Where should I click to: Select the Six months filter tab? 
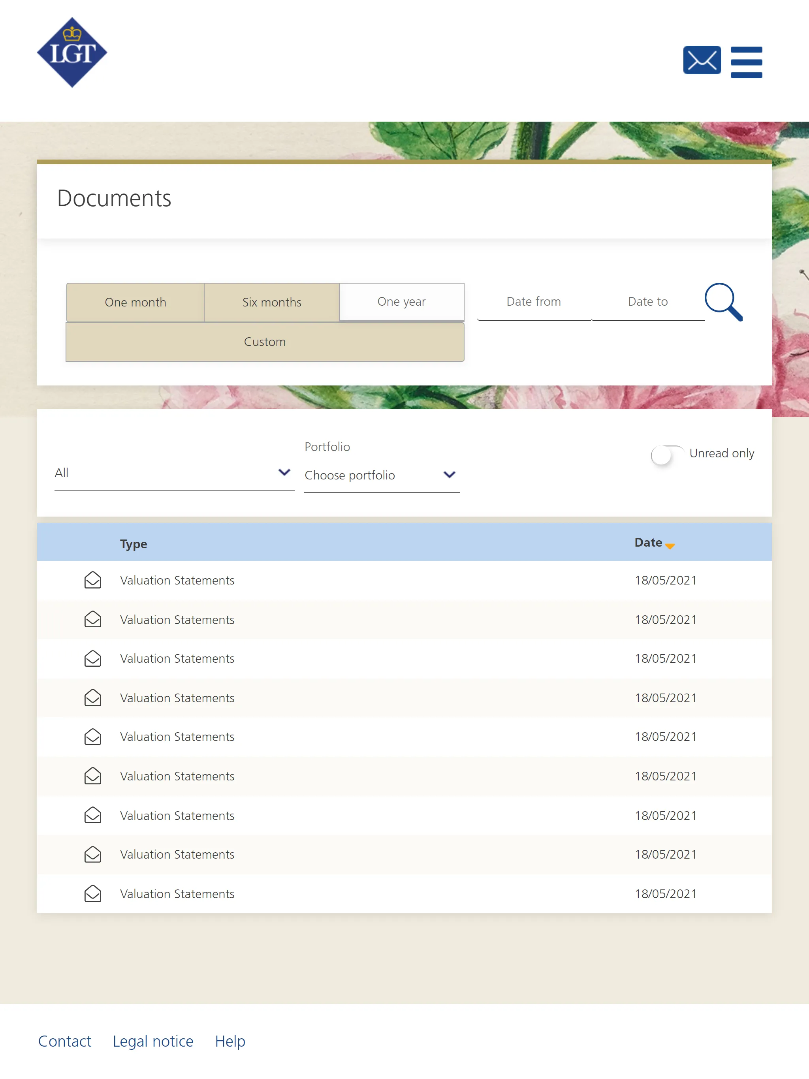(271, 302)
